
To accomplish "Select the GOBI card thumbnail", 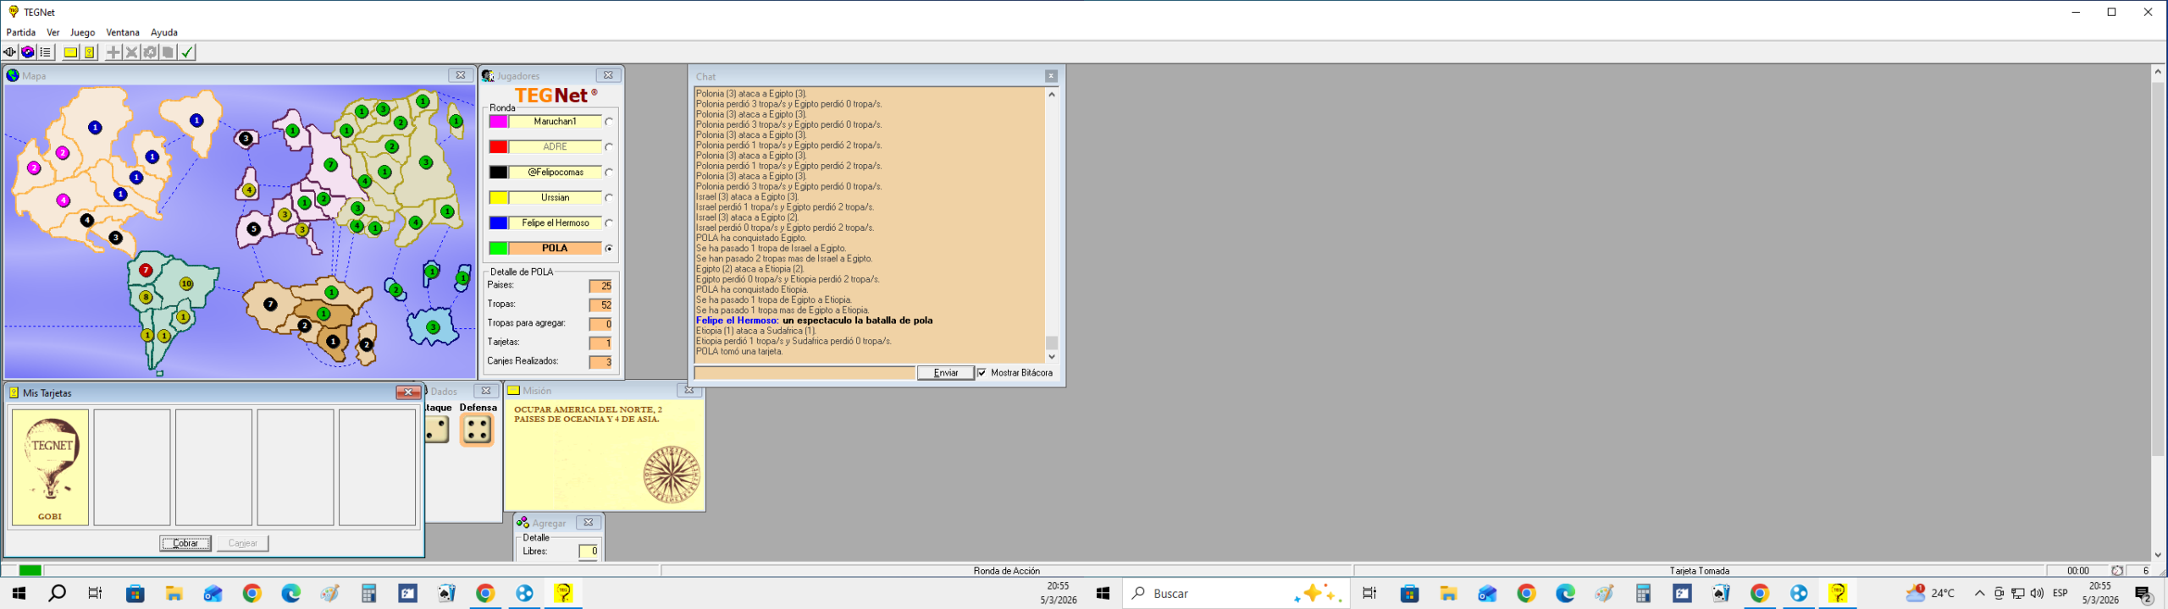I will pyautogui.click(x=50, y=467).
